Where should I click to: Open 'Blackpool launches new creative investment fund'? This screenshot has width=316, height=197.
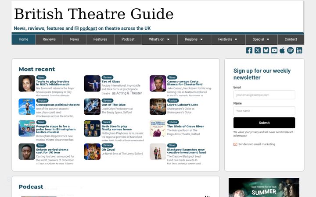point(187,151)
